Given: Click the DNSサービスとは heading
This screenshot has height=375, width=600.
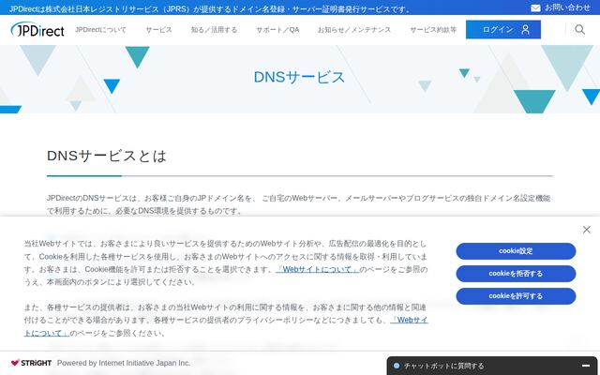Looking at the screenshot, I should click(x=107, y=156).
